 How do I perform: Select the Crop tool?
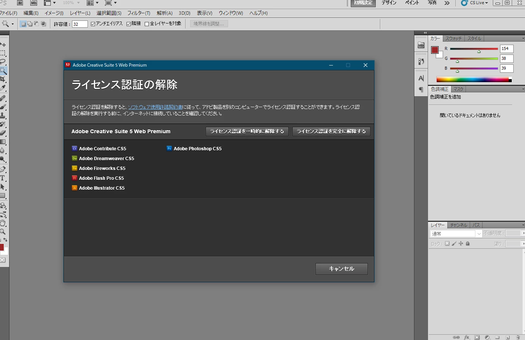pos(3,79)
